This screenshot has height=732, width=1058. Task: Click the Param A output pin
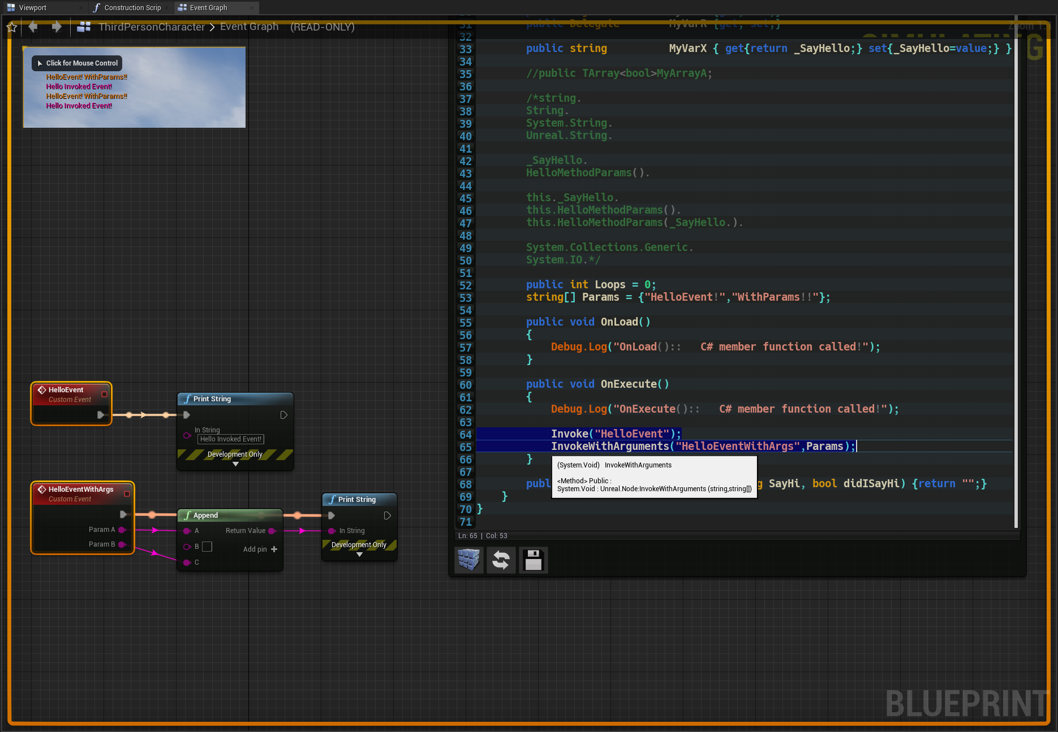[122, 530]
